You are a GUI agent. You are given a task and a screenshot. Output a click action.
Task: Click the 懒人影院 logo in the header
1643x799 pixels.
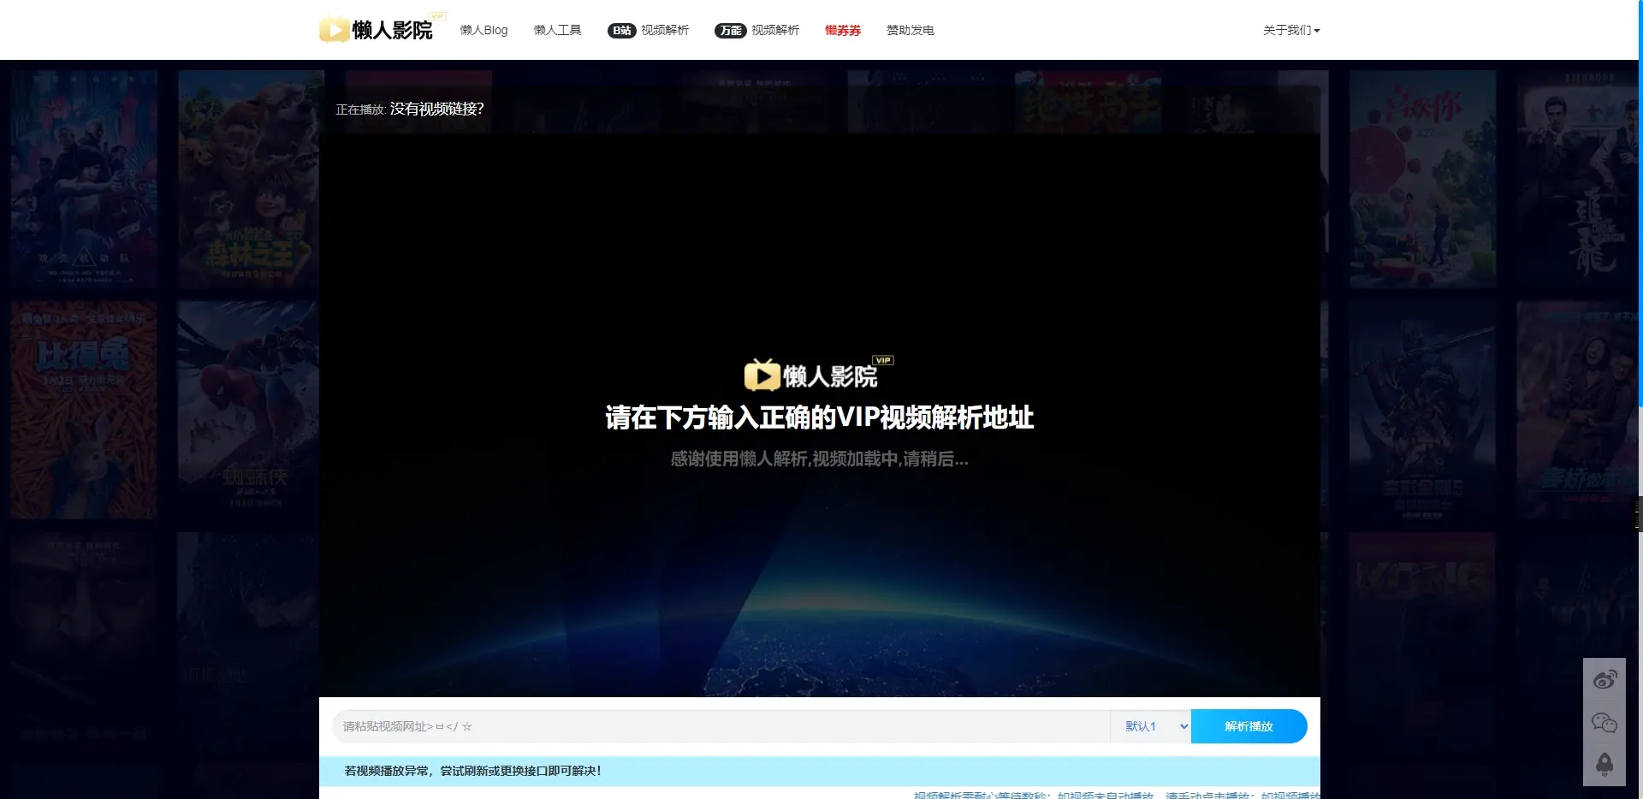(x=382, y=29)
